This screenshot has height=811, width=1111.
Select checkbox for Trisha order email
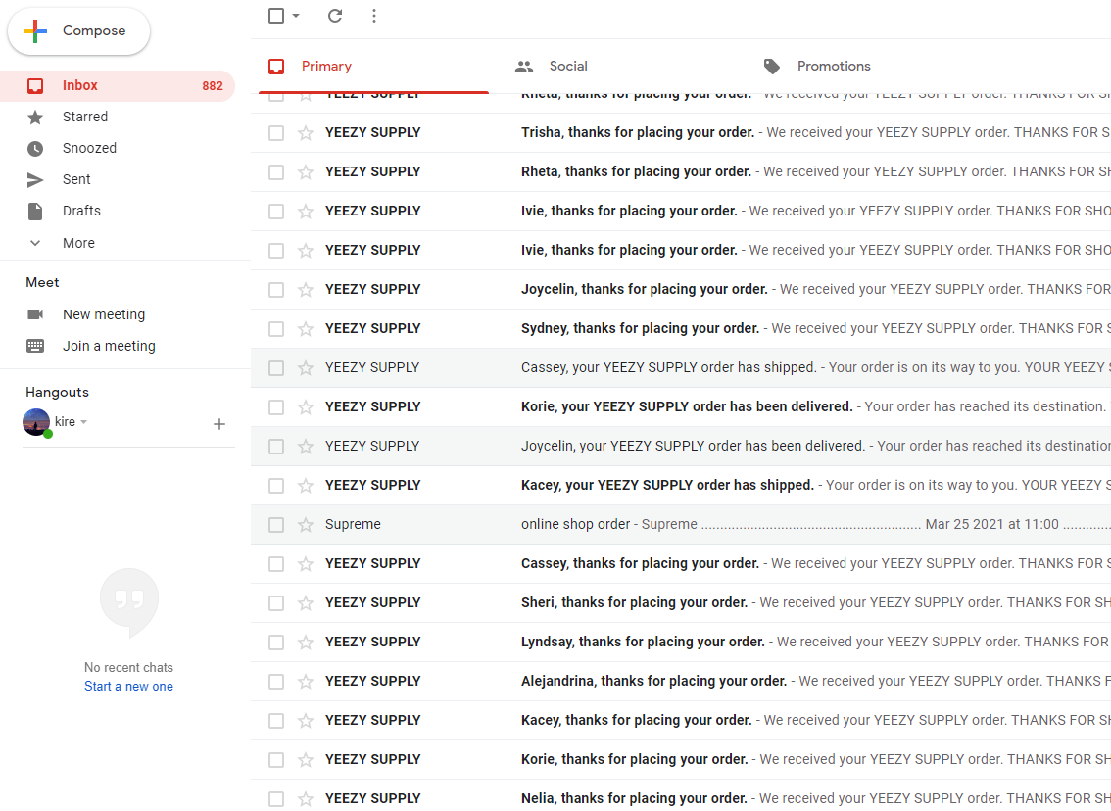click(276, 133)
